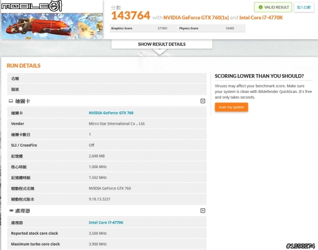Collapse the graphics card section toggle
Screen dimensions: 318x250
tap(203, 101)
